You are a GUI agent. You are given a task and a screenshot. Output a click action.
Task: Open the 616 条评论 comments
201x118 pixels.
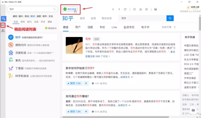pos(99,112)
